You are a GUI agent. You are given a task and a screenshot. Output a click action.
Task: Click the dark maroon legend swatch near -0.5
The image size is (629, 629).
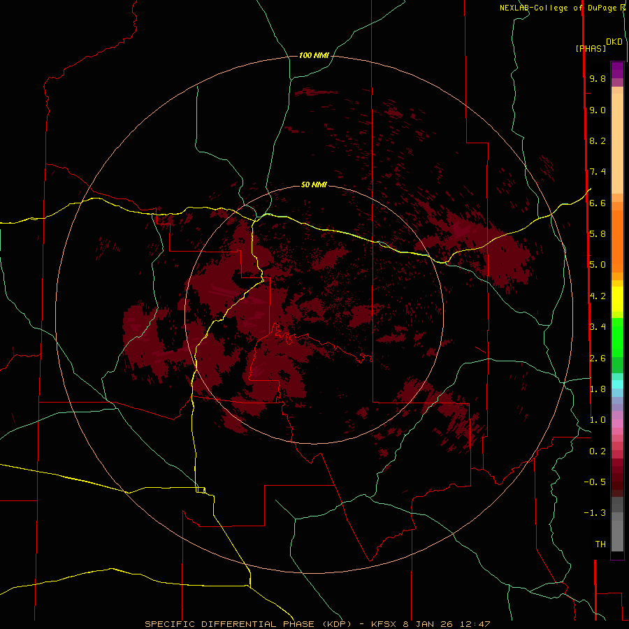[617, 482]
